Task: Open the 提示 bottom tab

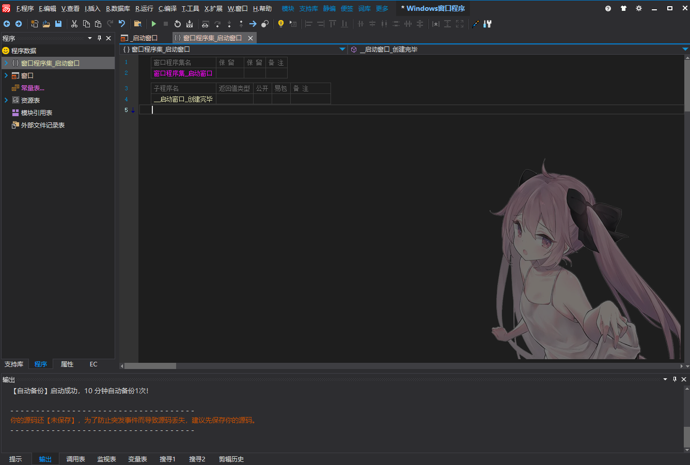Action: 15,459
